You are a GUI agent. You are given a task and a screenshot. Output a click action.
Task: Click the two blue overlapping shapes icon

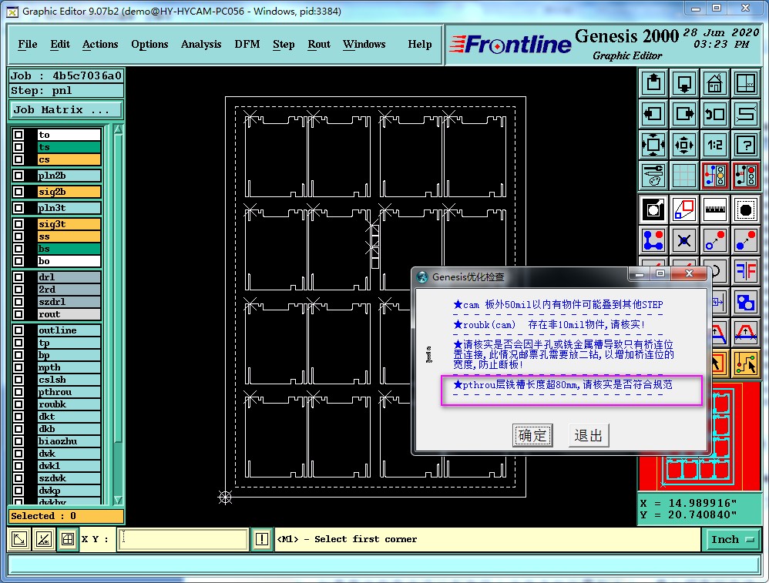745,302
